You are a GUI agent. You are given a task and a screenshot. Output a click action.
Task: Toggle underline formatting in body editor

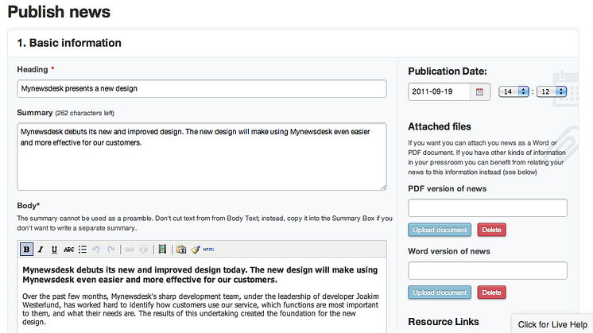[x=55, y=250]
